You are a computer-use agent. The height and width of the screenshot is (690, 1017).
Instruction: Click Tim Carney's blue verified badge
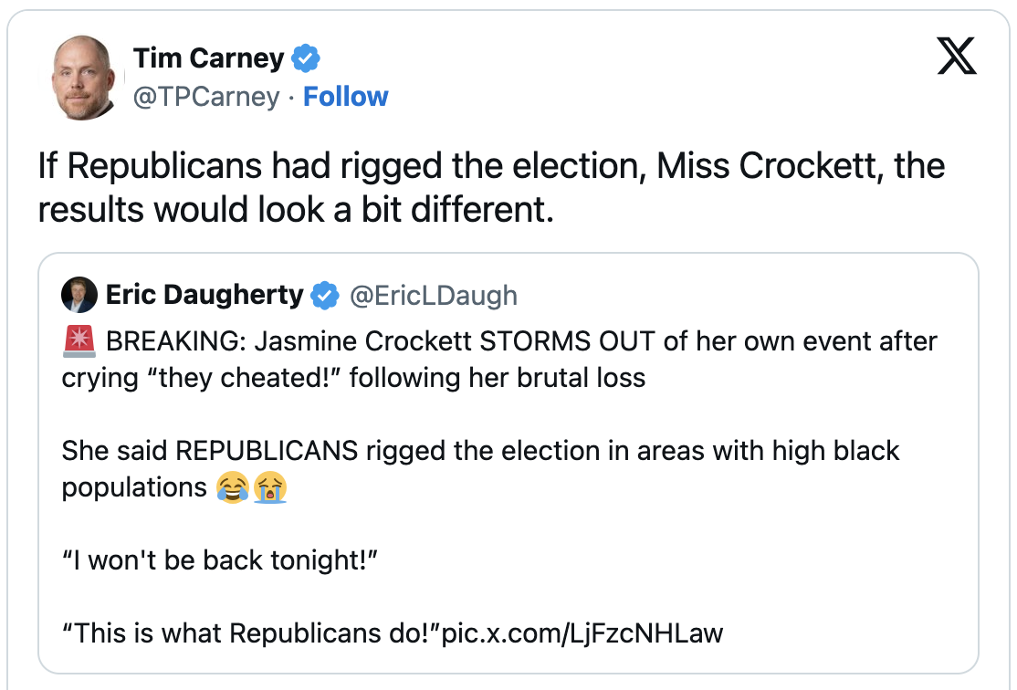[305, 59]
